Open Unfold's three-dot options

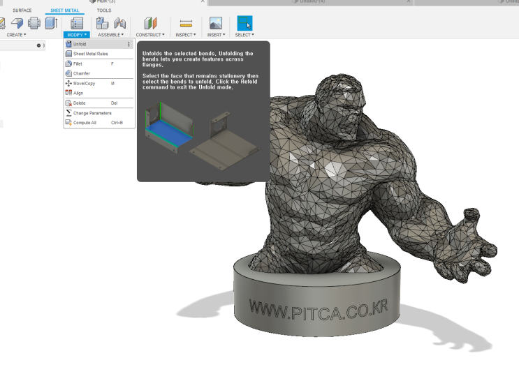coord(129,44)
